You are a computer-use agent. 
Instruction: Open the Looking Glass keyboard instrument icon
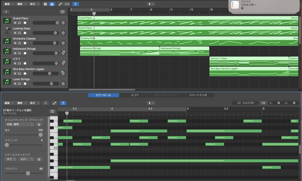point(7,31)
